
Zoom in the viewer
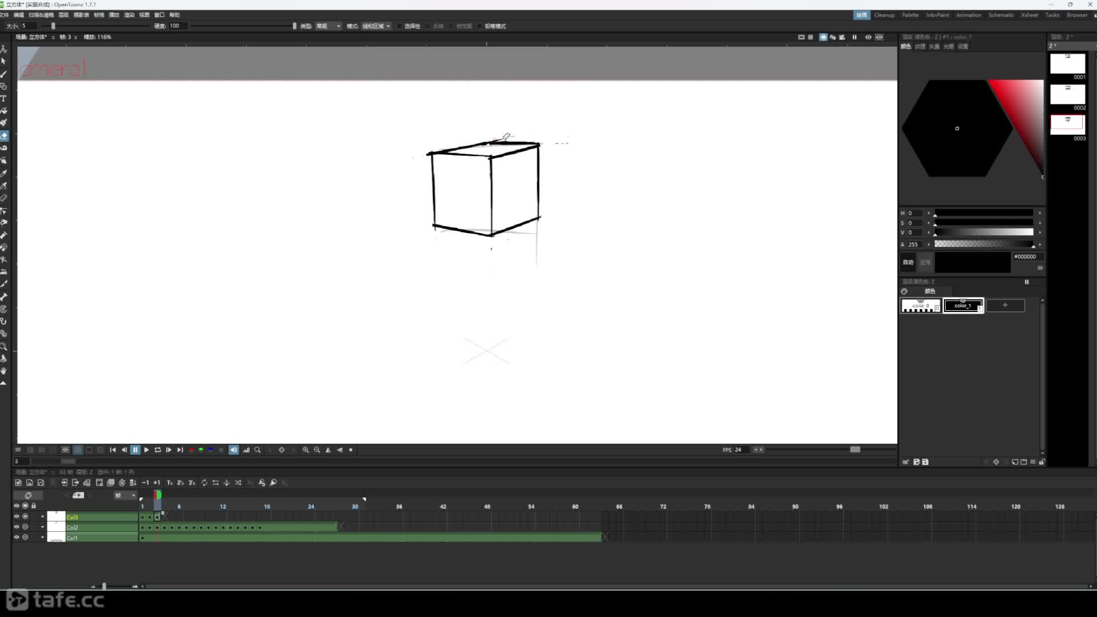[x=306, y=450]
